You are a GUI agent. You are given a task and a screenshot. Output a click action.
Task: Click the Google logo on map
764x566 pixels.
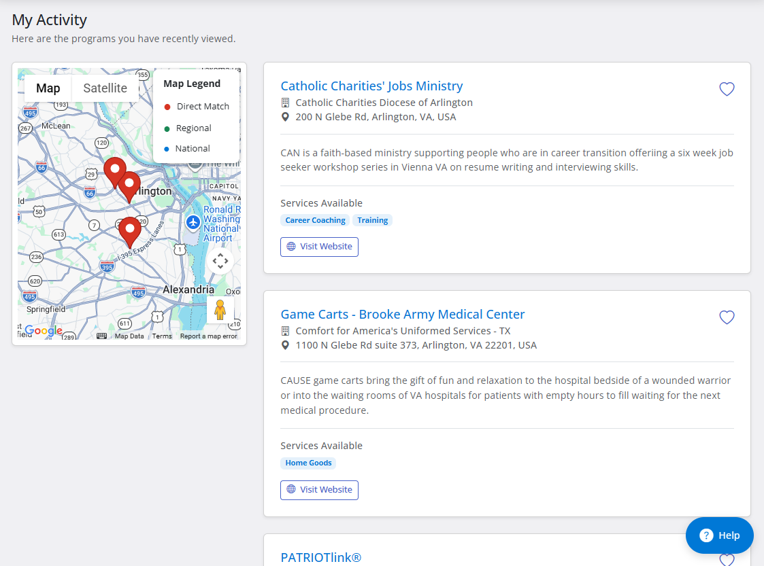click(x=44, y=330)
